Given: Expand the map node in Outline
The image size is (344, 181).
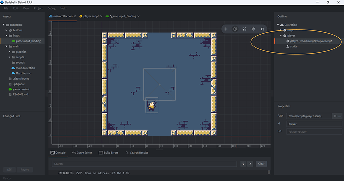Looking at the screenshot, I should click(x=281, y=30).
